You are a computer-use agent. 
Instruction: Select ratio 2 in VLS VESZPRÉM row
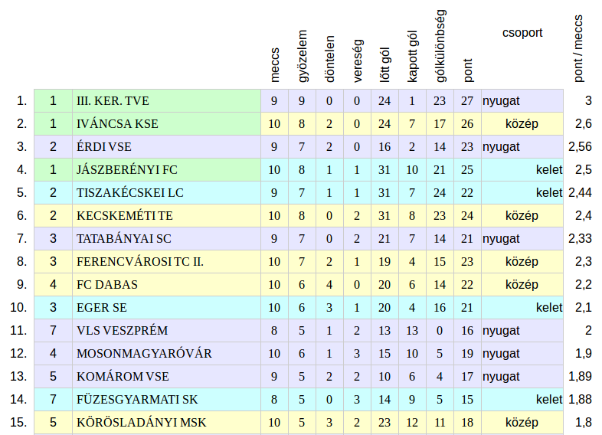(588, 331)
